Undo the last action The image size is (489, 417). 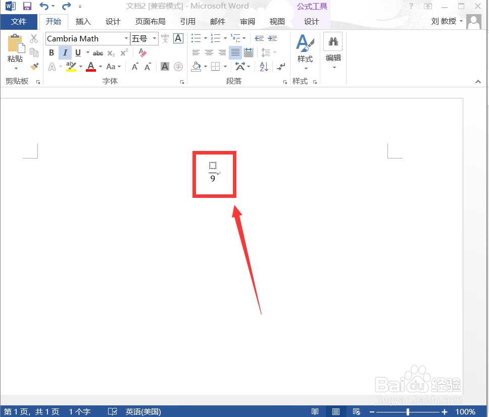click(44, 6)
